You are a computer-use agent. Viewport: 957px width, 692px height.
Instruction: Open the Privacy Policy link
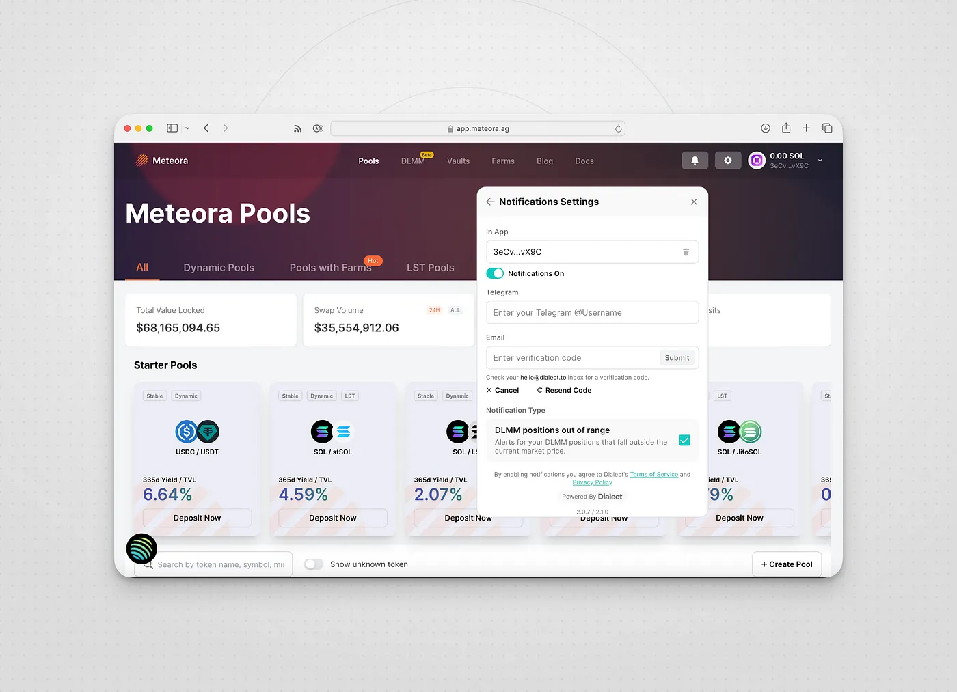[592, 482]
